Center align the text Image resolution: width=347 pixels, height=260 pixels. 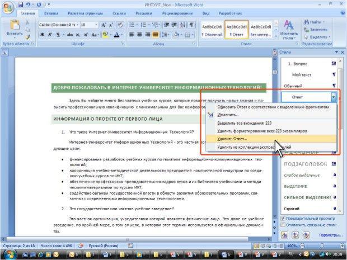(x=140, y=35)
